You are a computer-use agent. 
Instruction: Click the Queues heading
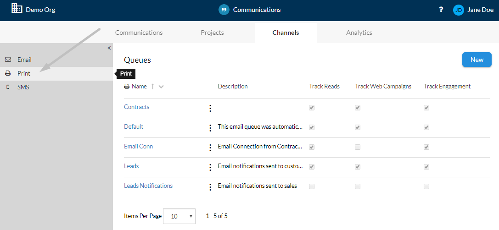[x=137, y=60]
